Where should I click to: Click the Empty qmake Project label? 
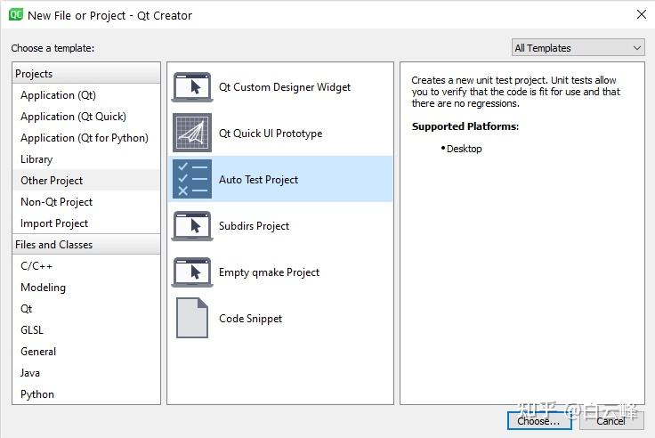269,272
